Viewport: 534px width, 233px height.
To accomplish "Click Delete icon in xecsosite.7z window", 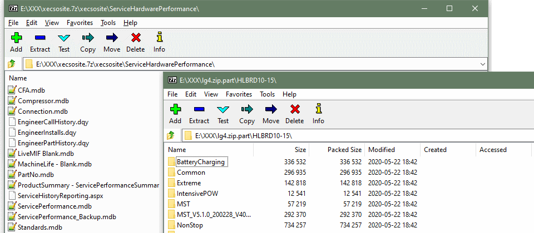I will pos(136,37).
